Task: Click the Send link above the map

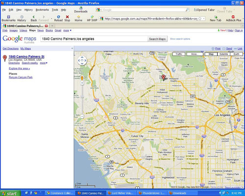Action: (229, 49)
